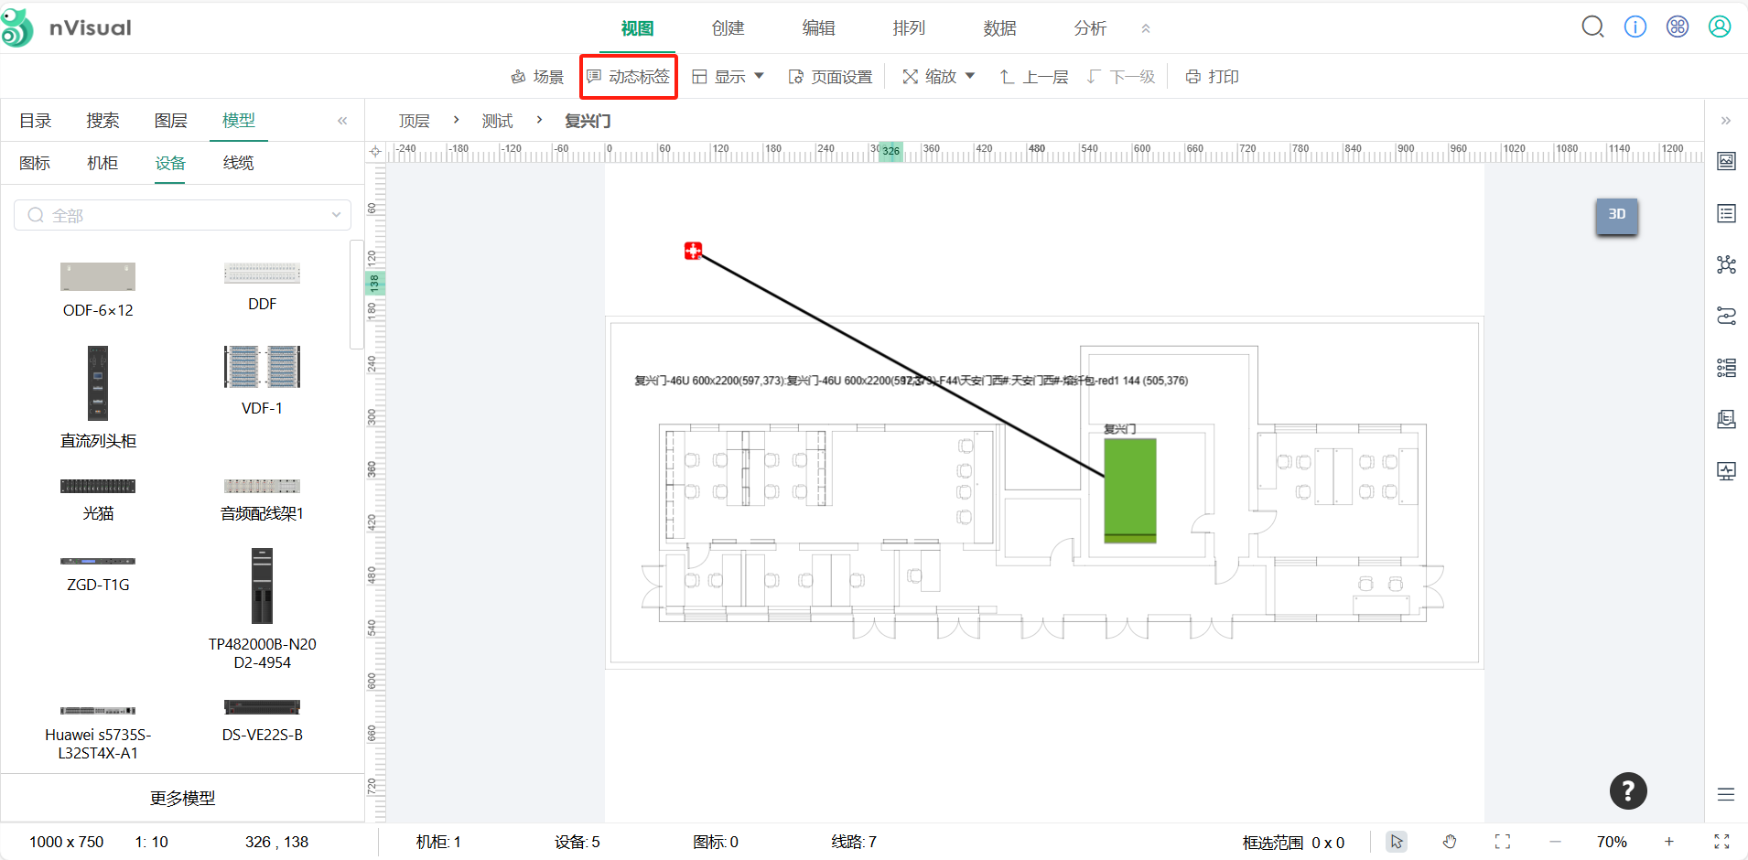The height and width of the screenshot is (860, 1748).
Task: Click the 场景 toolbar button
Action: coord(537,77)
